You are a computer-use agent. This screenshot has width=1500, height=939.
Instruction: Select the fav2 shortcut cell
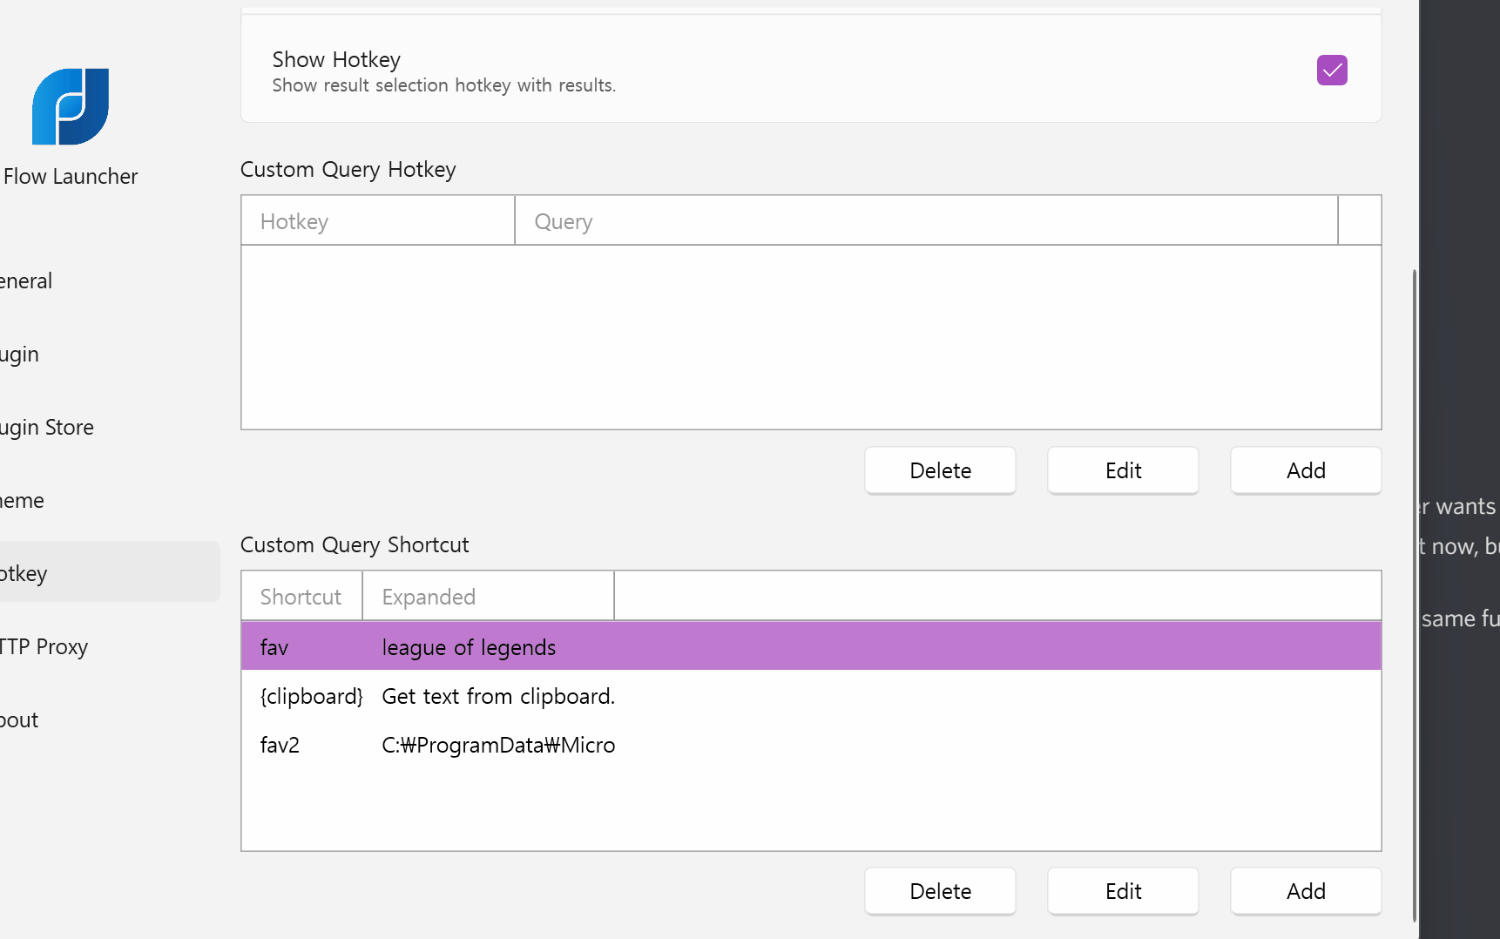coord(280,745)
